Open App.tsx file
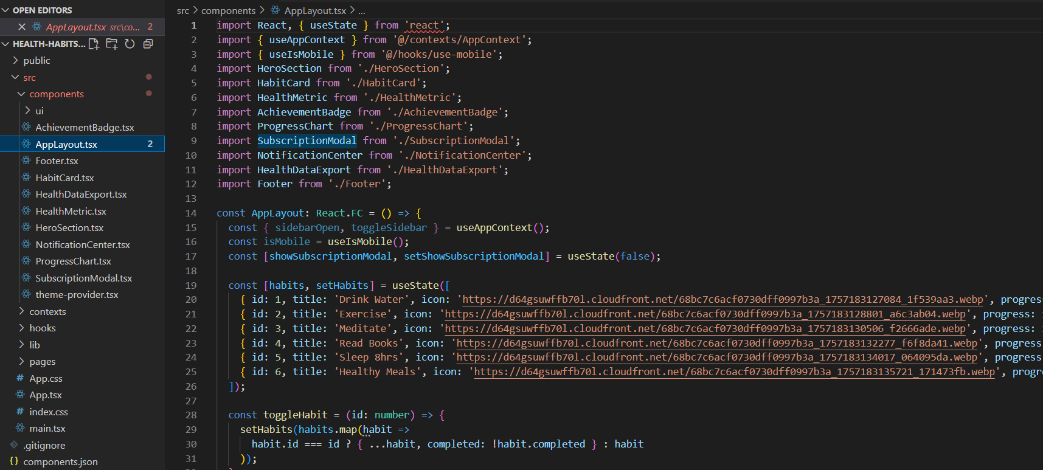 pyautogui.click(x=46, y=395)
